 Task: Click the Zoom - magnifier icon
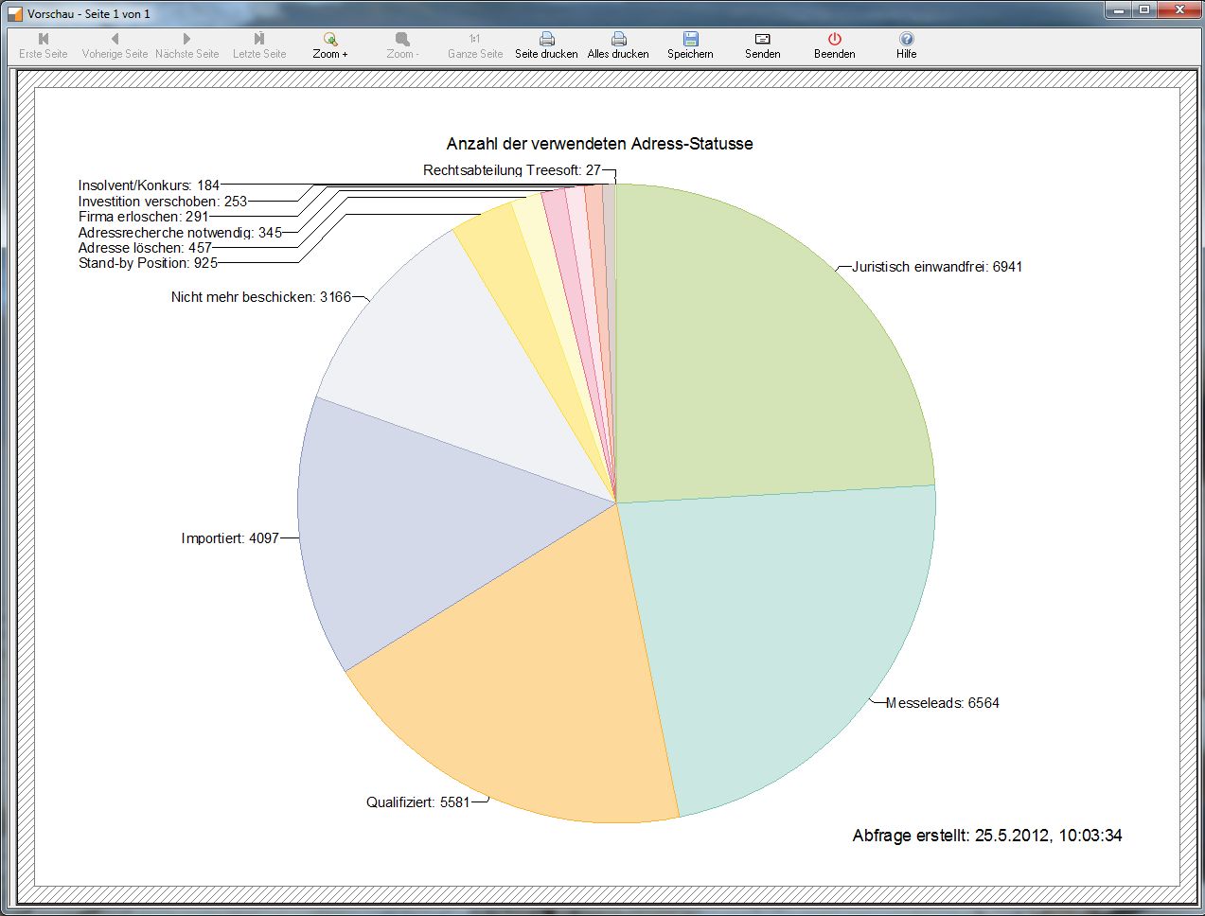[x=402, y=40]
